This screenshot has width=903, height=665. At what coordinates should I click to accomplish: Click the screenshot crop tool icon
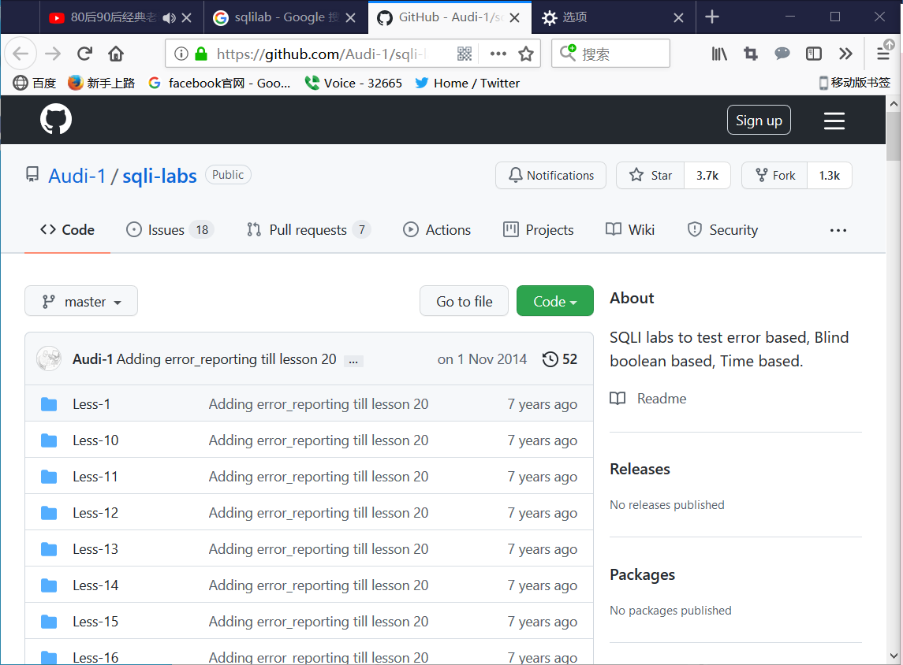coord(750,54)
